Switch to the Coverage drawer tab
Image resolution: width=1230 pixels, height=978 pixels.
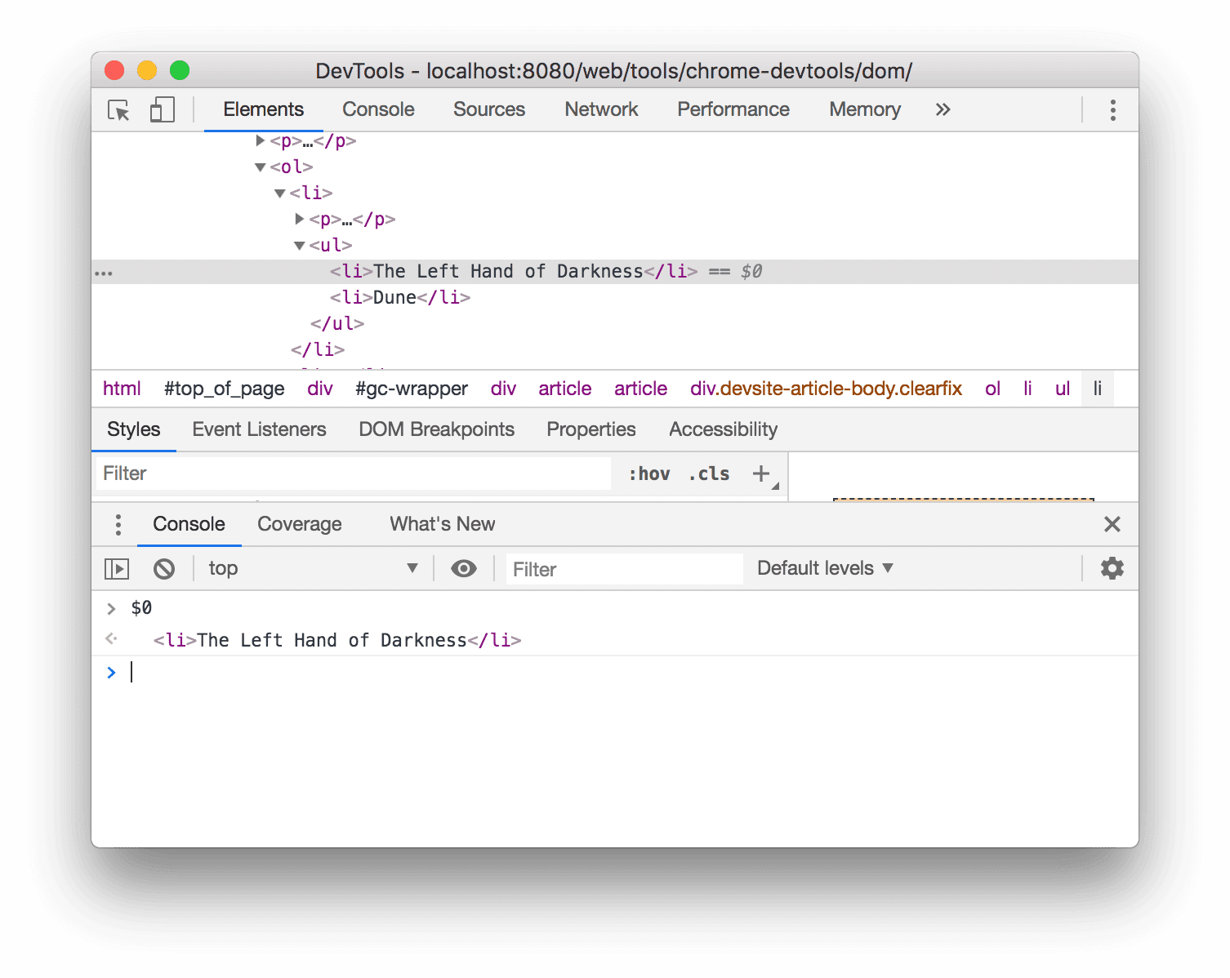[x=300, y=524]
